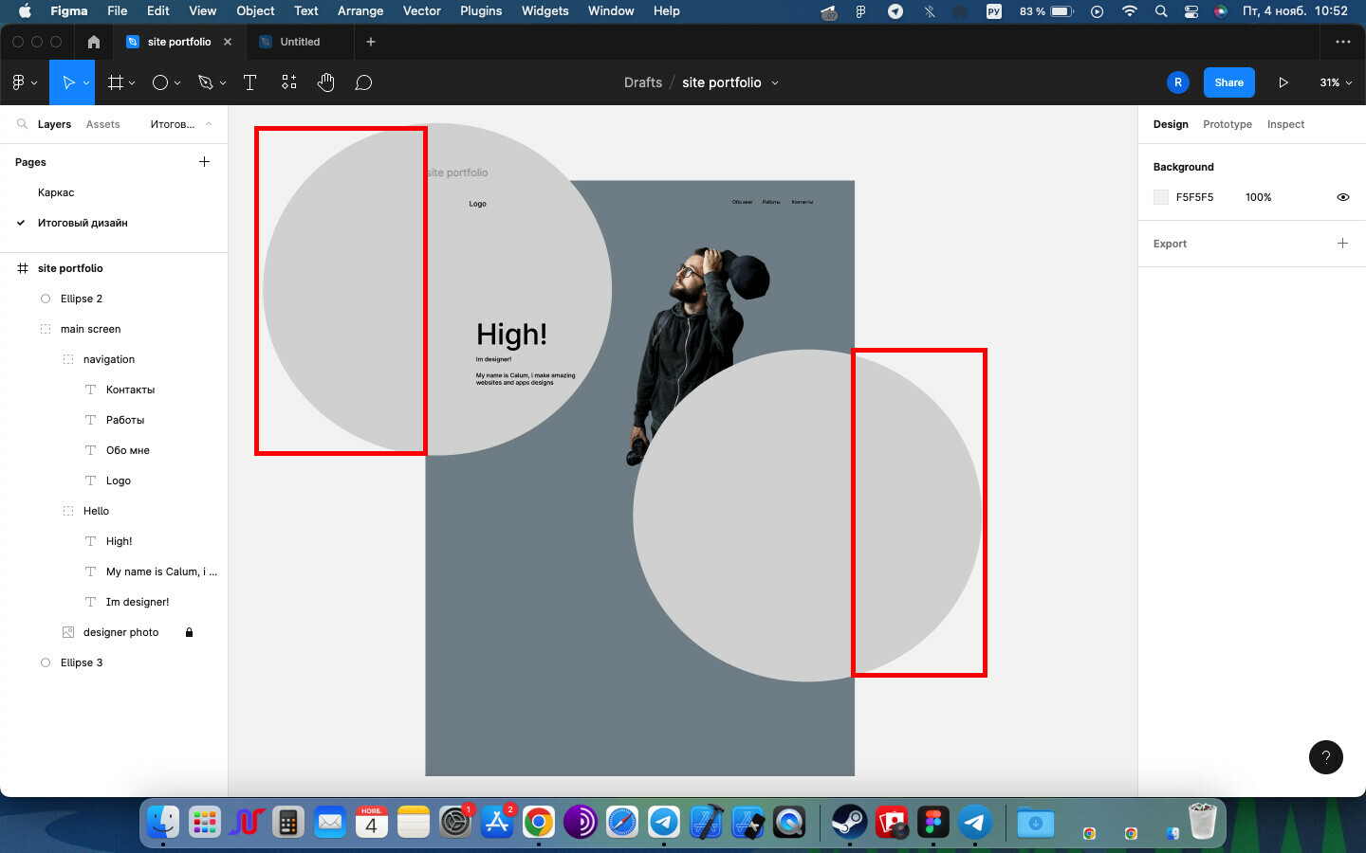The image size is (1366, 853).
Task: Open the Figma main menu icon
Action: pyautogui.click(x=18, y=82)
